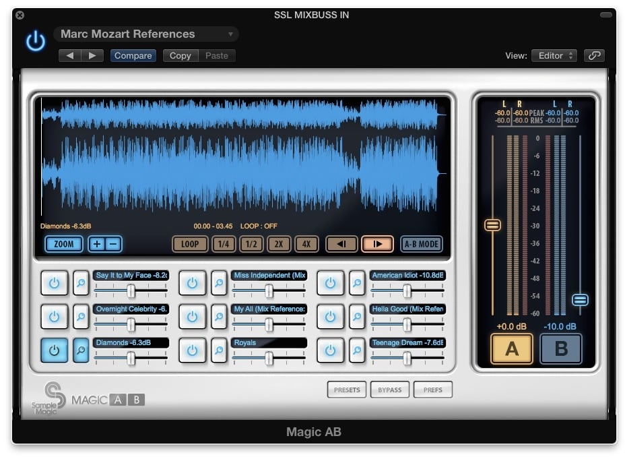Click the Copy button
625x461 pixels.
point(180,56)
